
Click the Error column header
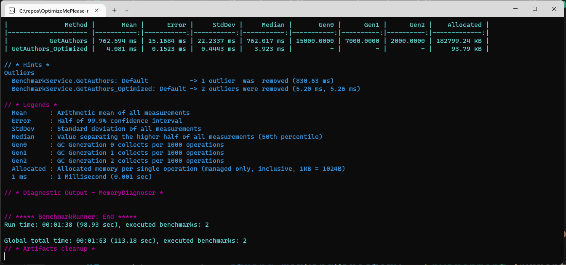pyautogui.click(x=176, y=25)
